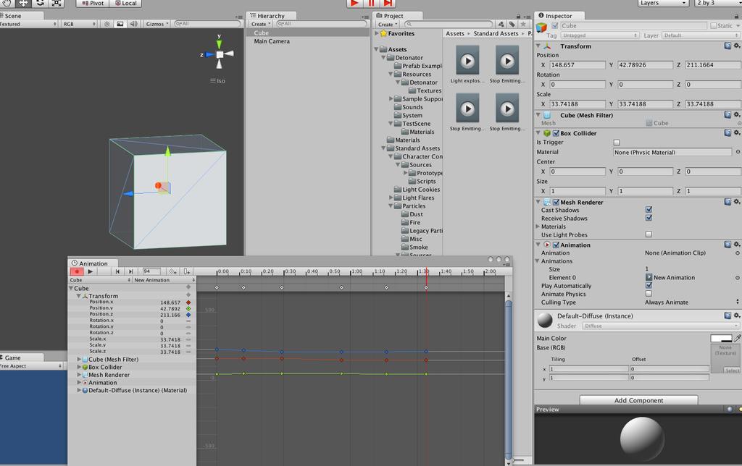
Task: Go to next keyframe in Animation window
Action: coord(130,271)
